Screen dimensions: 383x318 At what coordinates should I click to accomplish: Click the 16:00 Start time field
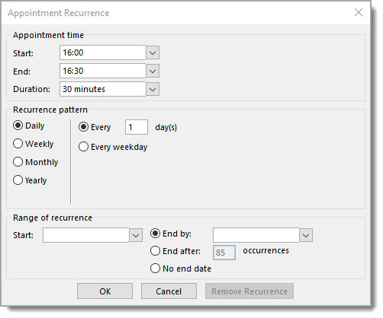point(103,52)
